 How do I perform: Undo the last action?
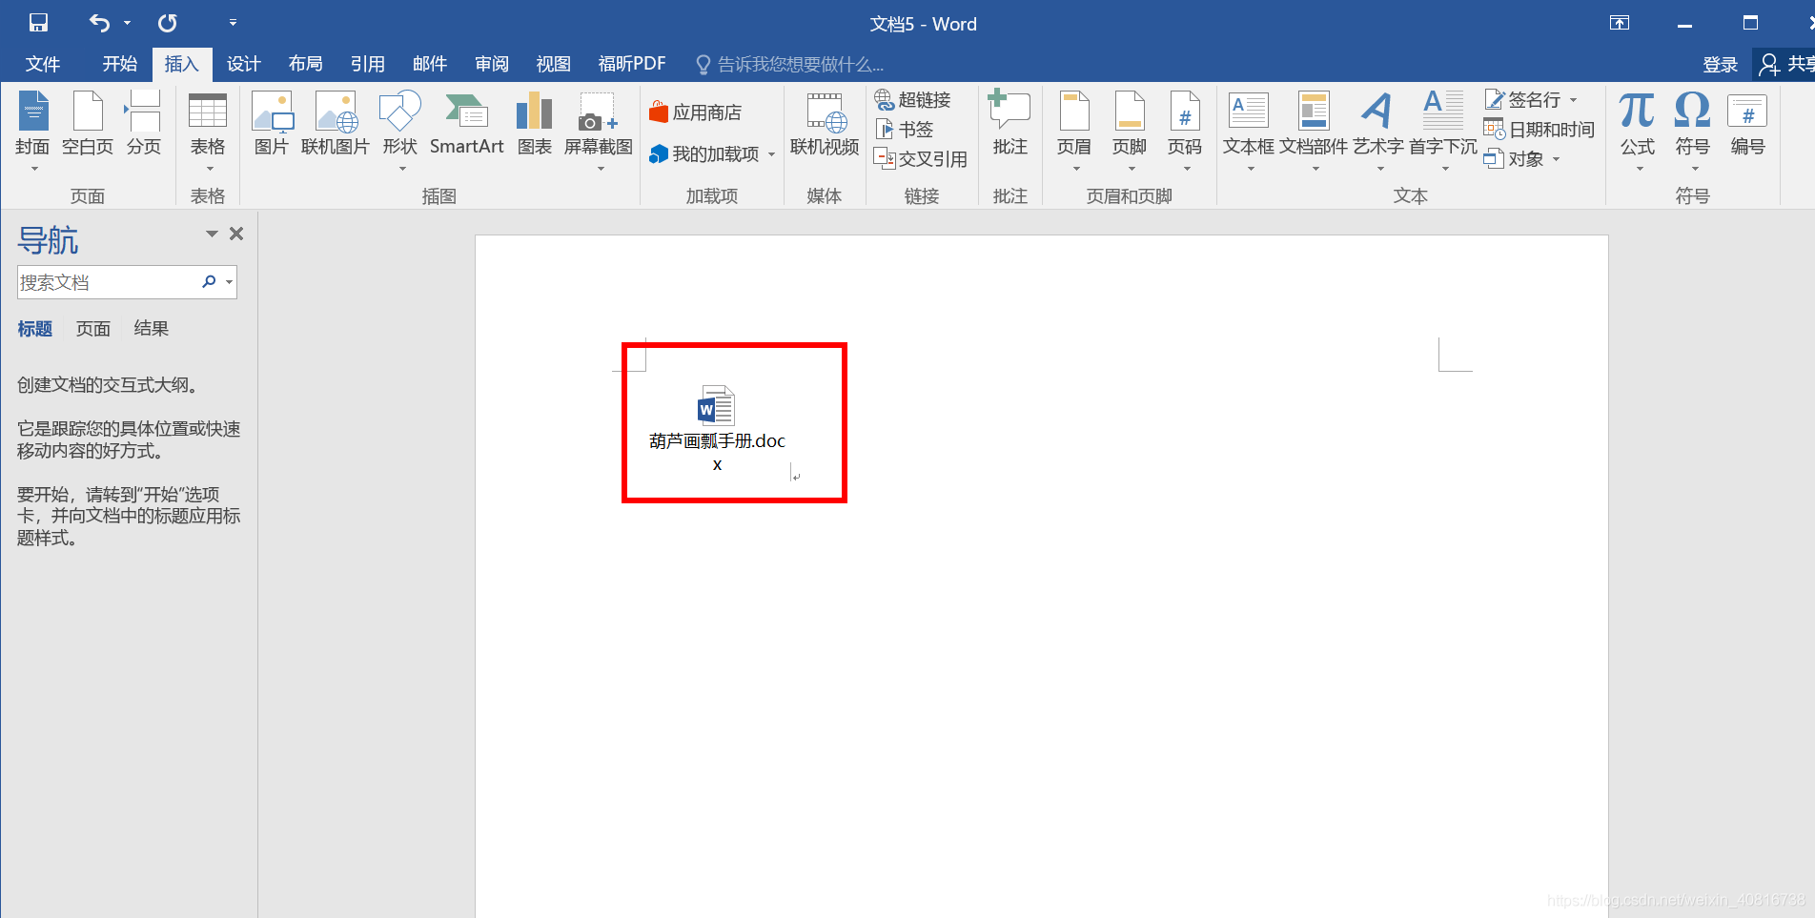[99, 23]
